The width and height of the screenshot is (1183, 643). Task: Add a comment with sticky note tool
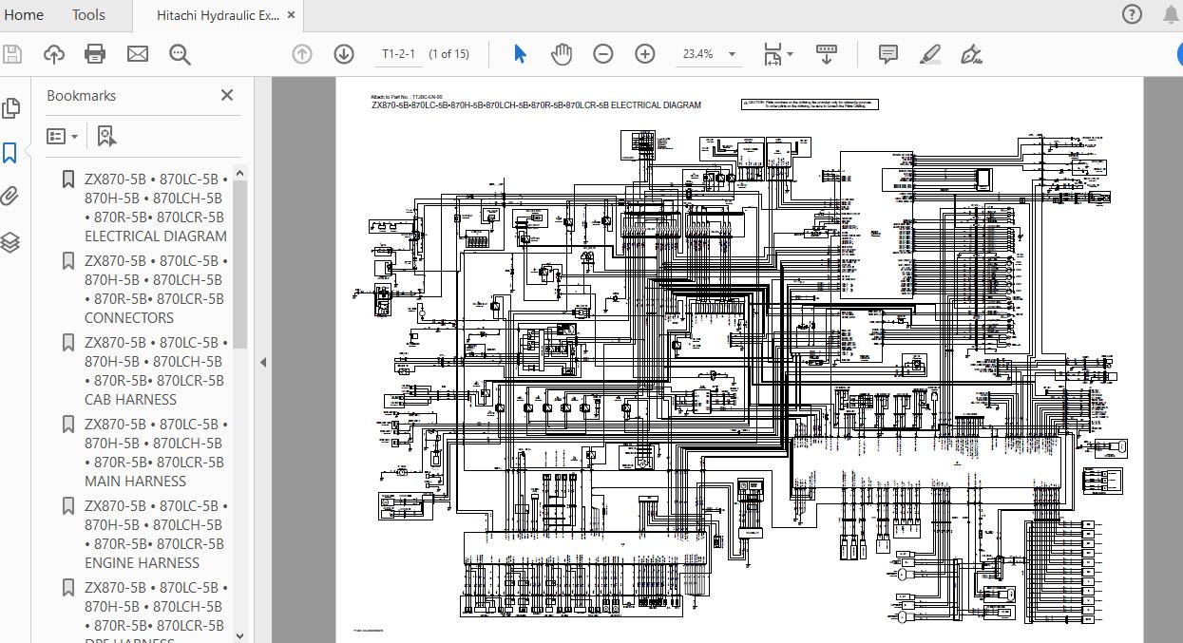pyautogui.click(x=888, y=54)
